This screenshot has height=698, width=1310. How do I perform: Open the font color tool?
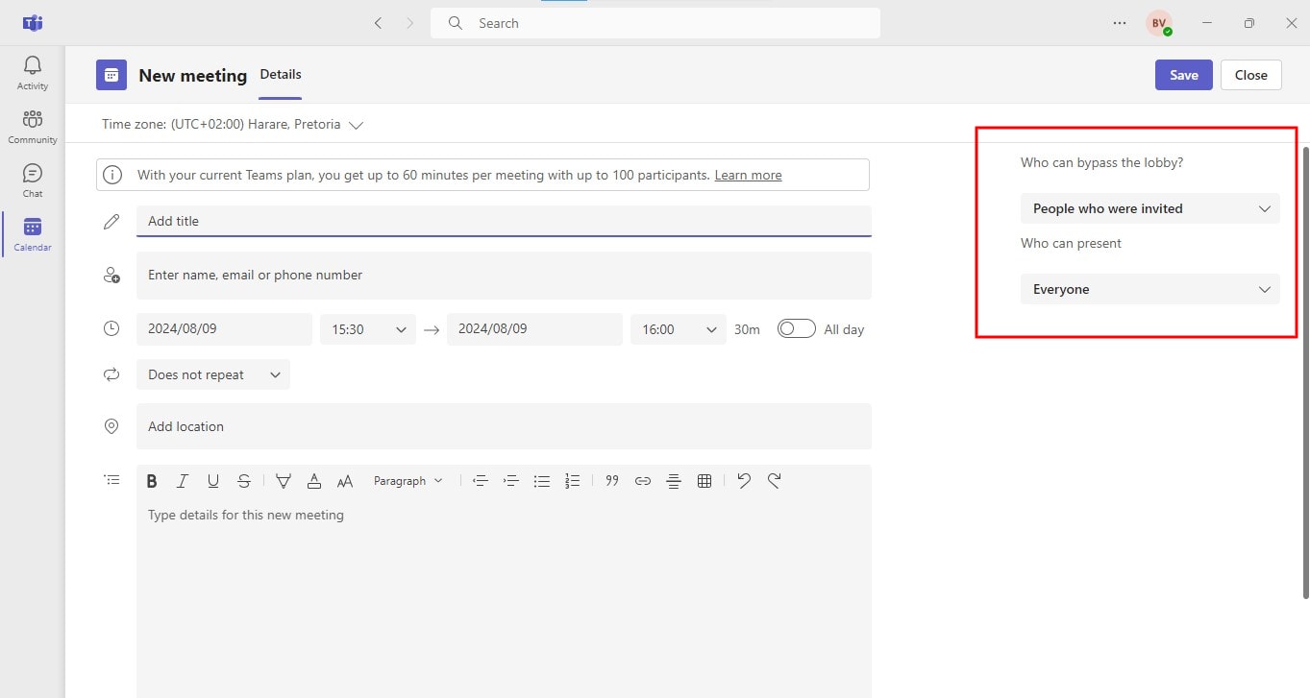[x=314, y=481]
